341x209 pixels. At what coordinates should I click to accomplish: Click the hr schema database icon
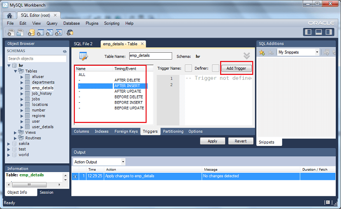(14, 65)
